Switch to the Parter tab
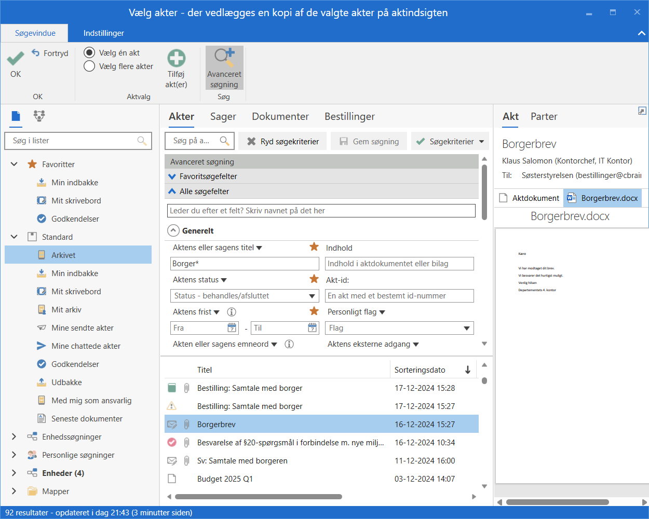Image resolution: width=649 pixels, height=519 pixels. [544, 117]
